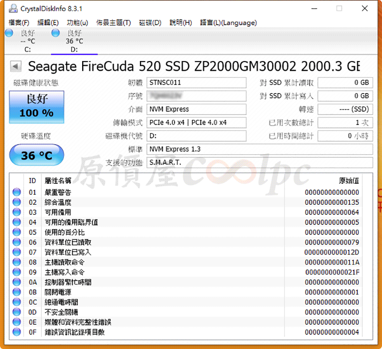Image resolution: width=382 pixels, height=349 pixels.
Task: Click raw value 0000000000004
Action: pos(332,332)
